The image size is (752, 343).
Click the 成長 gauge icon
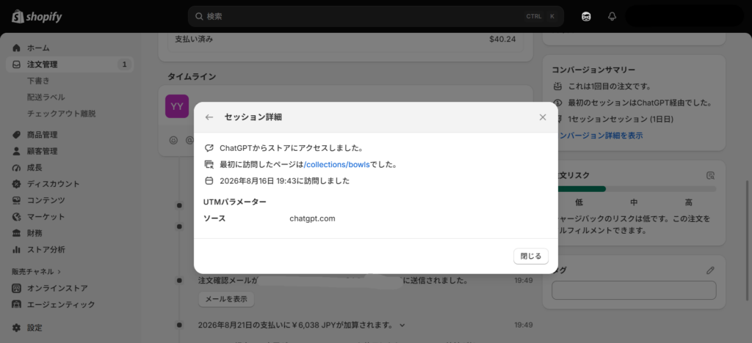[17, 168]
